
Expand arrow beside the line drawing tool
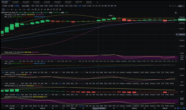[10, 10]
